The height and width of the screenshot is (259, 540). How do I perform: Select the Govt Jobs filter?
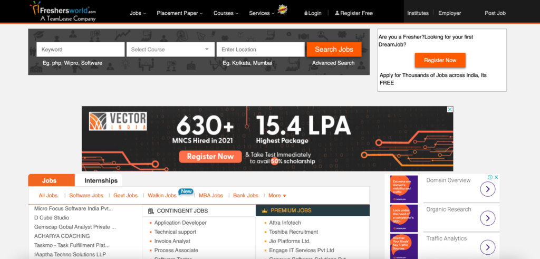tap(126, 195)
